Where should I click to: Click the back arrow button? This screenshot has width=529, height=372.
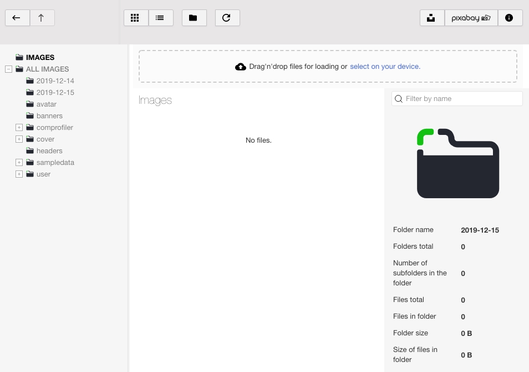[17, 18]
